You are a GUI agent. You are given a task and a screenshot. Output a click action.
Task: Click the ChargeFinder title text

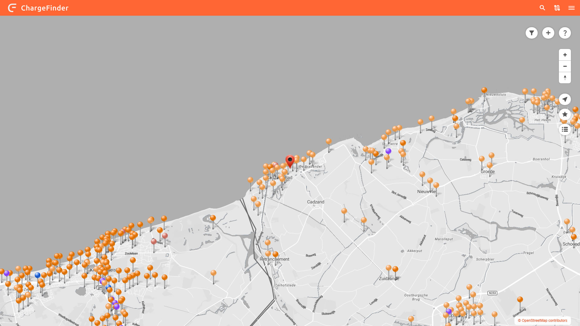[x=45, y=8]
